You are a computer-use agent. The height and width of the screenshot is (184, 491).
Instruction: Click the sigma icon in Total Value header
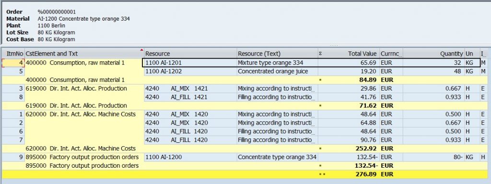[320, 54]
